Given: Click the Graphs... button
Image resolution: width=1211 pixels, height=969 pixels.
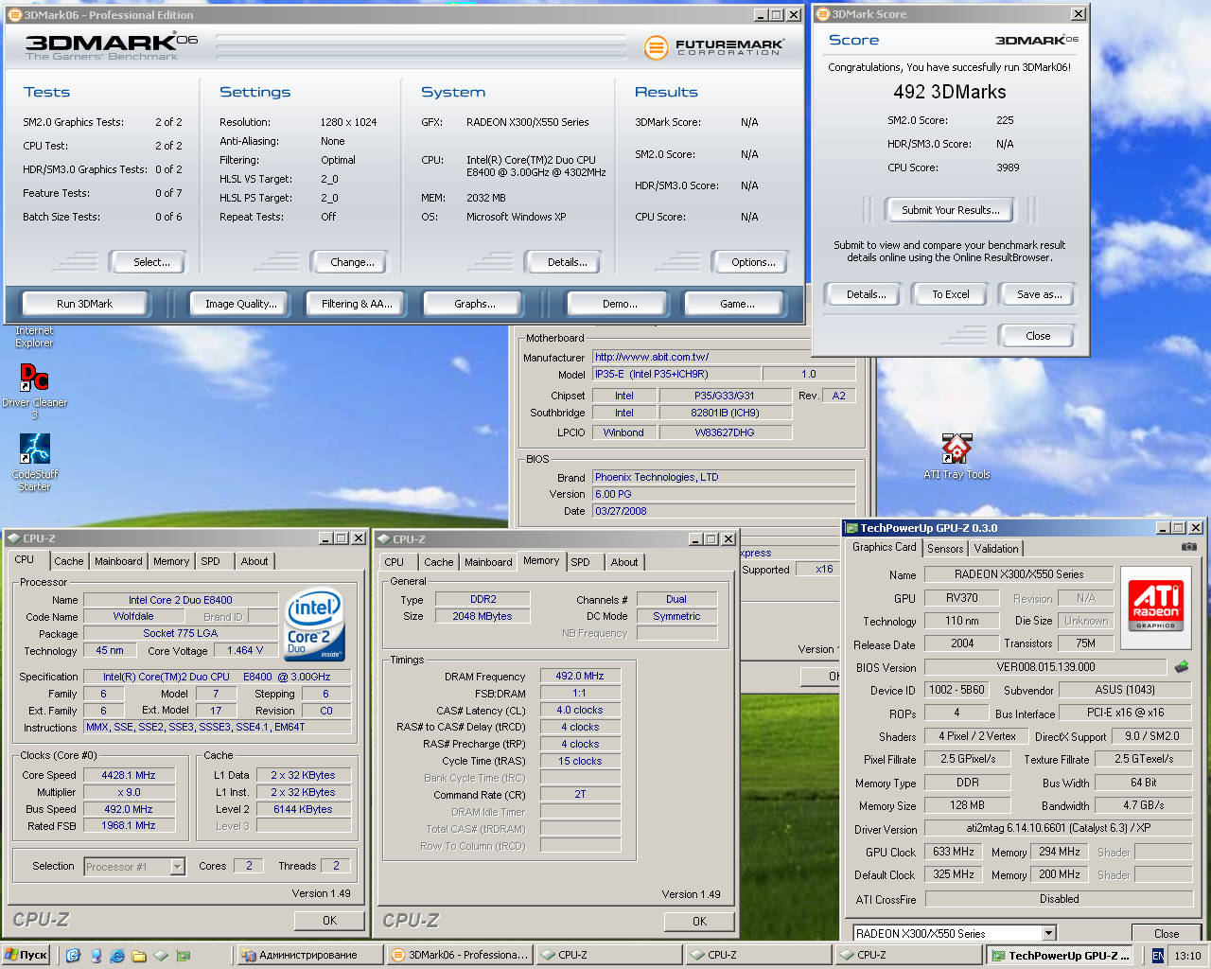Looking at the screenshot, I should coord(475,304).
